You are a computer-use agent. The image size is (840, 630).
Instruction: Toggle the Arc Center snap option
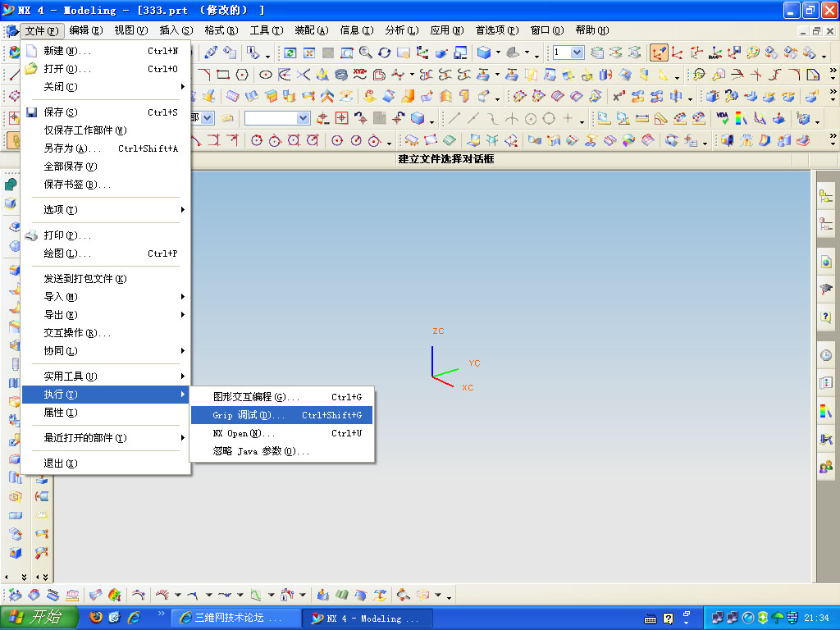point(531,118)
